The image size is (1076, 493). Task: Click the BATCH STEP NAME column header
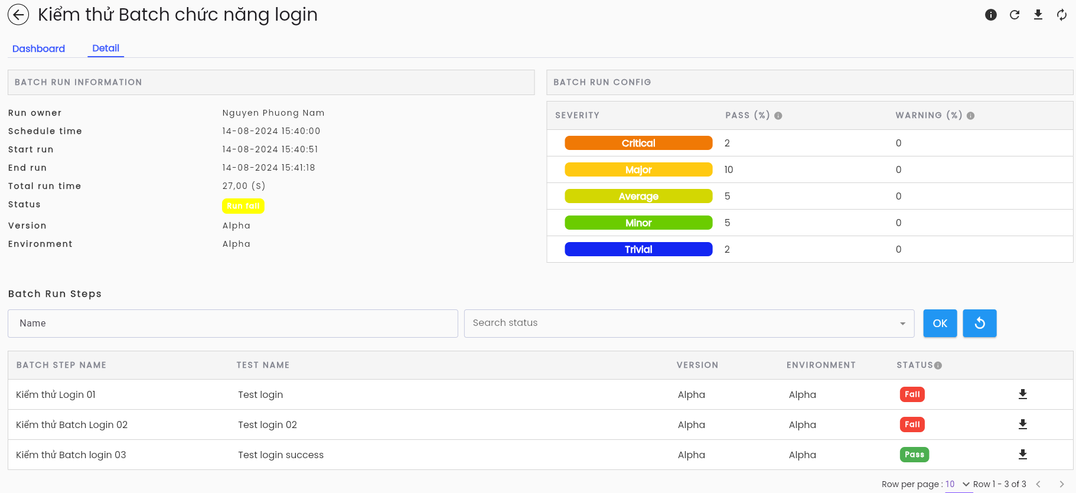61,365
